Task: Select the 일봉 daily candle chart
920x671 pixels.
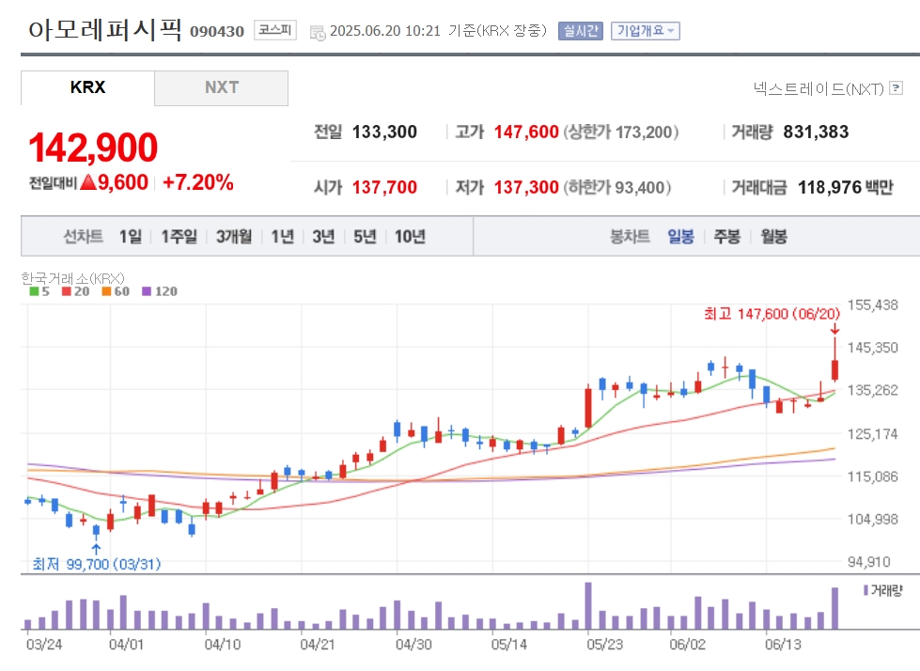Action: coord(680,237)
